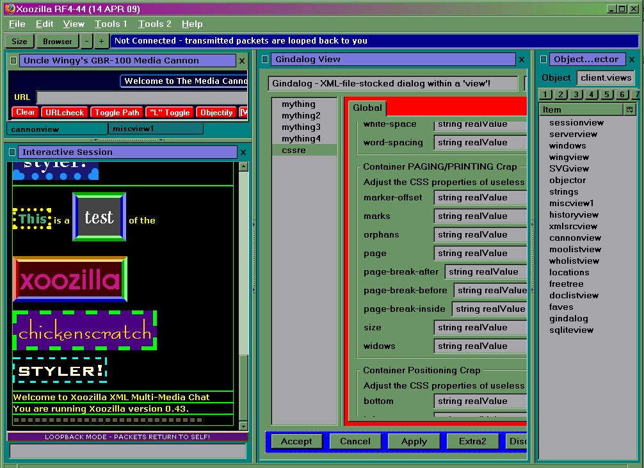Click the chat input field below loopback banner
Viewport: 644px width, 468px height.
[x=128, y=451]
